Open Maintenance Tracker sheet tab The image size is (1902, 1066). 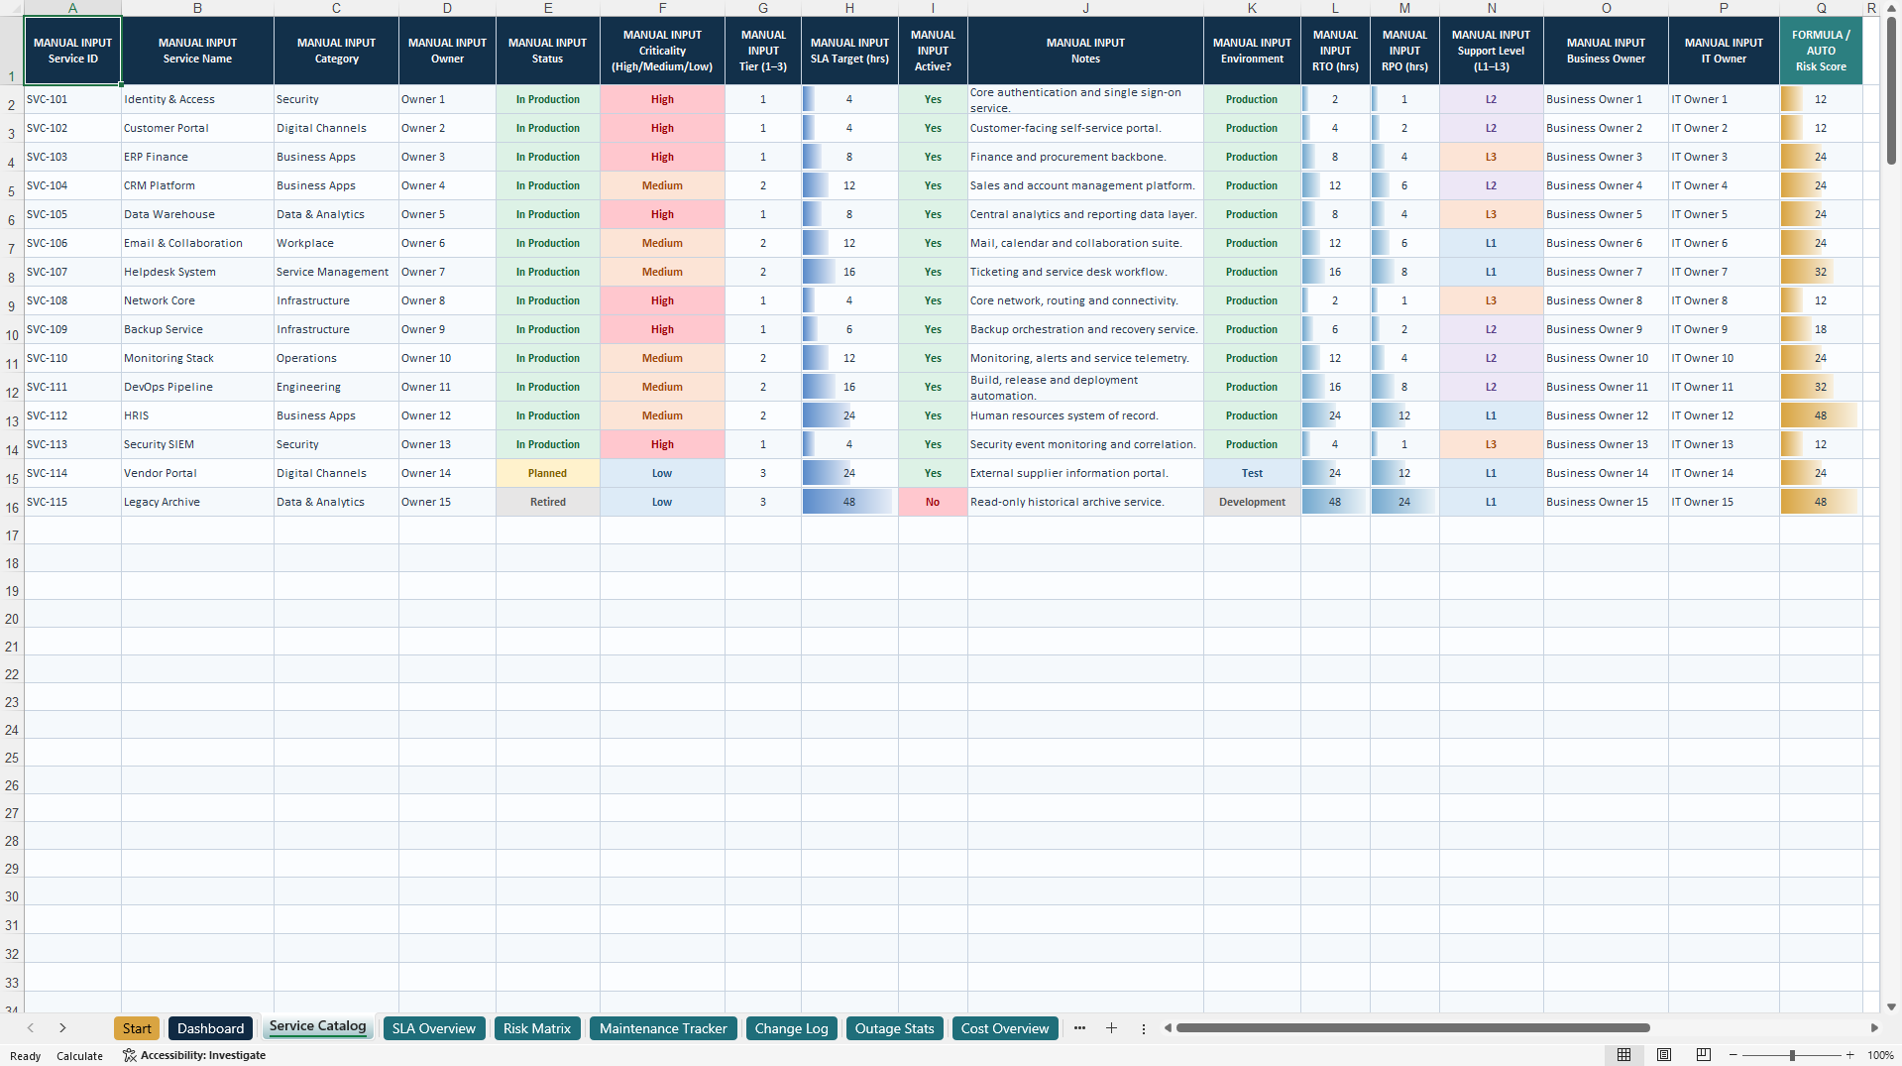(663, 1028)
